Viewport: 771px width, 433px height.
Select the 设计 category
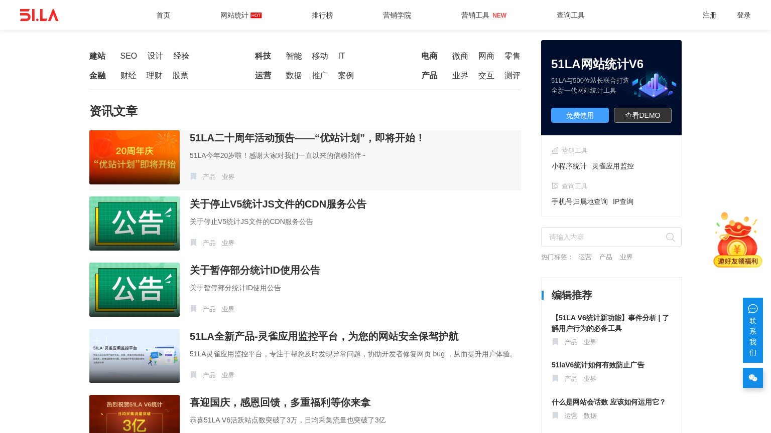(x=155, y=56)
